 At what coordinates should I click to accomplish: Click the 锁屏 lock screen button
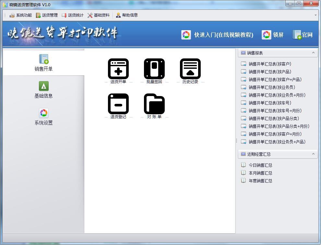273,35
